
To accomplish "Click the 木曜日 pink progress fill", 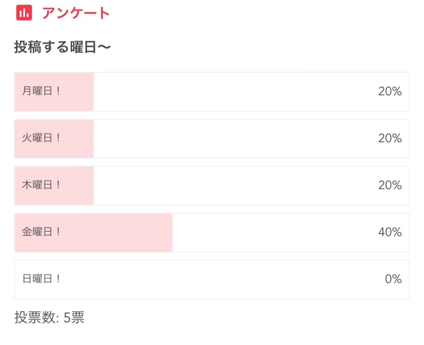I will pos(54,186).
